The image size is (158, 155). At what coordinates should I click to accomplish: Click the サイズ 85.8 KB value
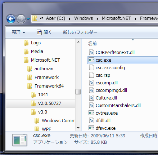pyautogui.click(x=99, y=142)
